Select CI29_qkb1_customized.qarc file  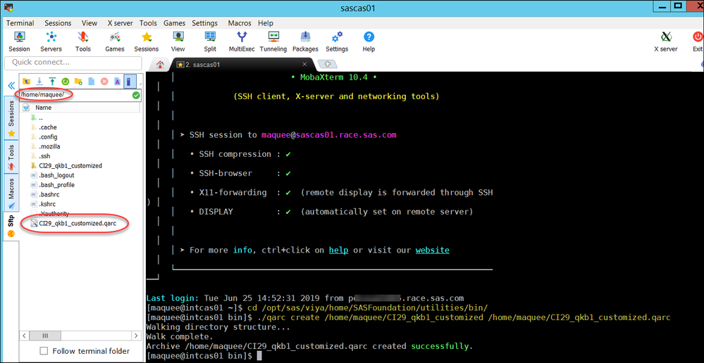coord(77,223)
